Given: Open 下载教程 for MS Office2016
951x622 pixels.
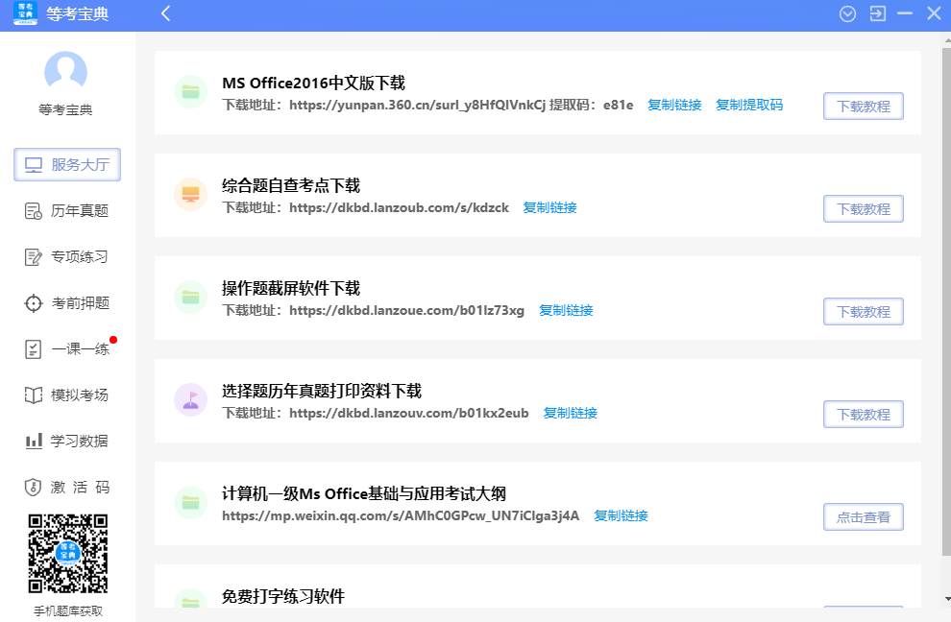Looking at the screenshot, I should pyautogui.click(x=863, y=107).
